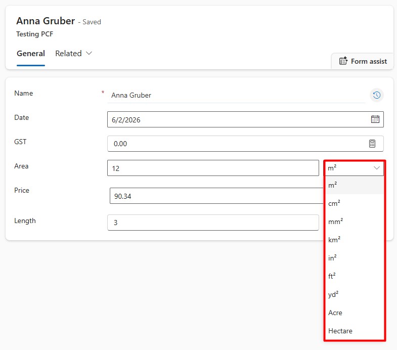
Task: Pick km² from the unit options
Action: (x=354, y=240)
